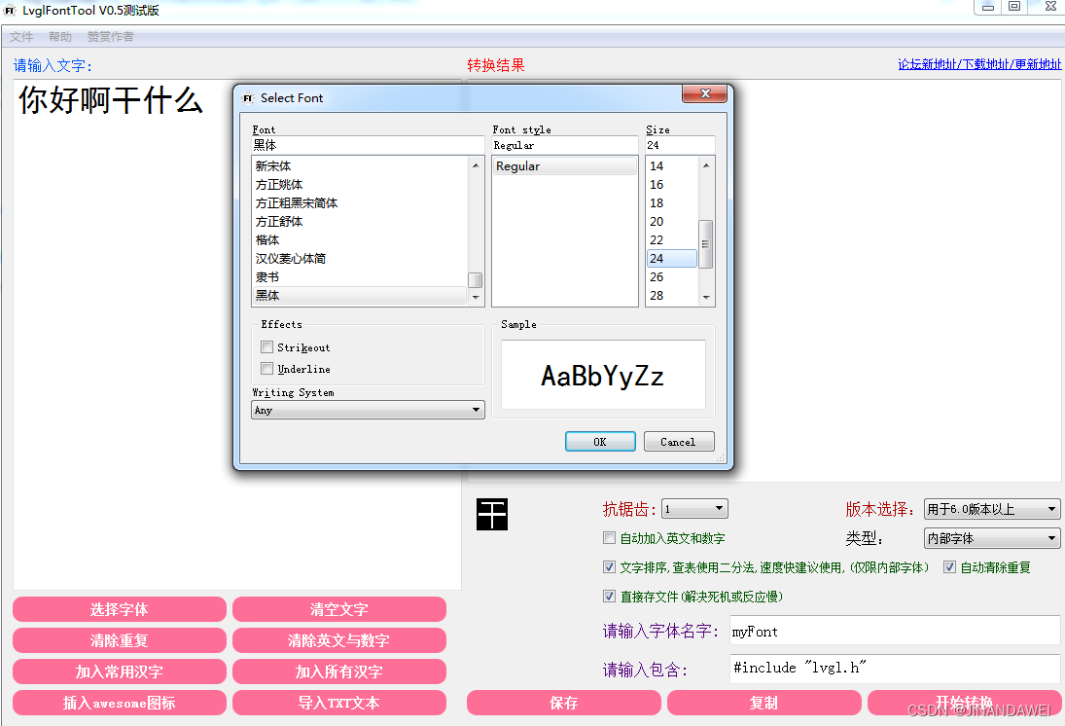The image size is (1065, 726).
Task: Select size 24 in the list
Action: point(672,258)
